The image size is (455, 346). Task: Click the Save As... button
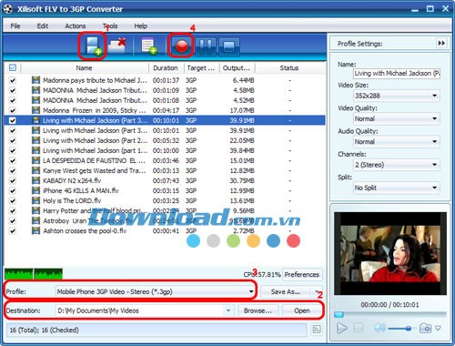coord(286,291)
